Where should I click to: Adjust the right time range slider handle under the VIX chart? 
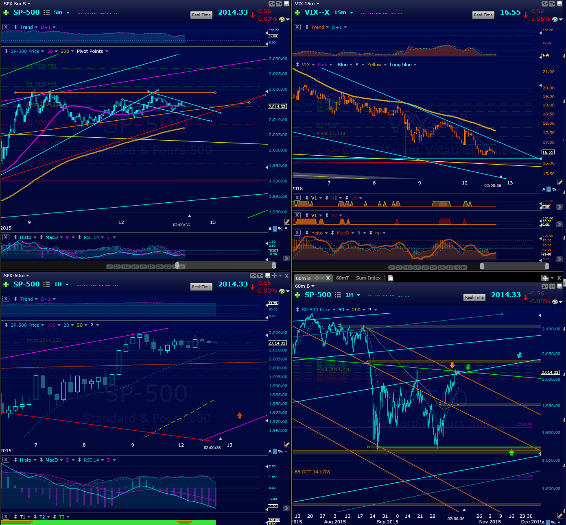[547, 266]
